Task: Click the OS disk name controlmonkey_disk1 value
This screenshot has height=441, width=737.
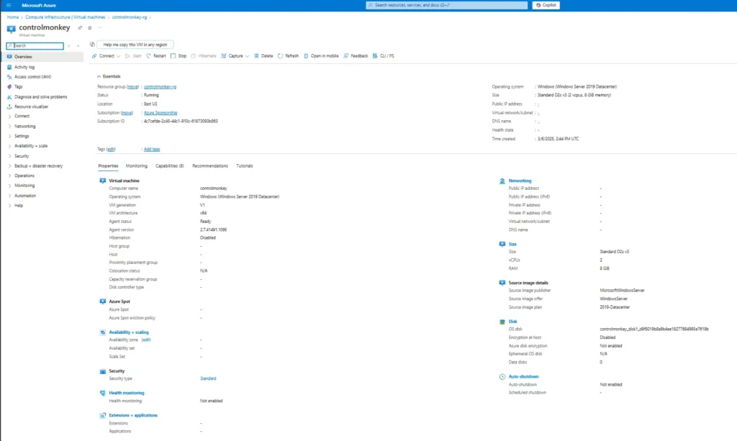Action: [654, 329]
